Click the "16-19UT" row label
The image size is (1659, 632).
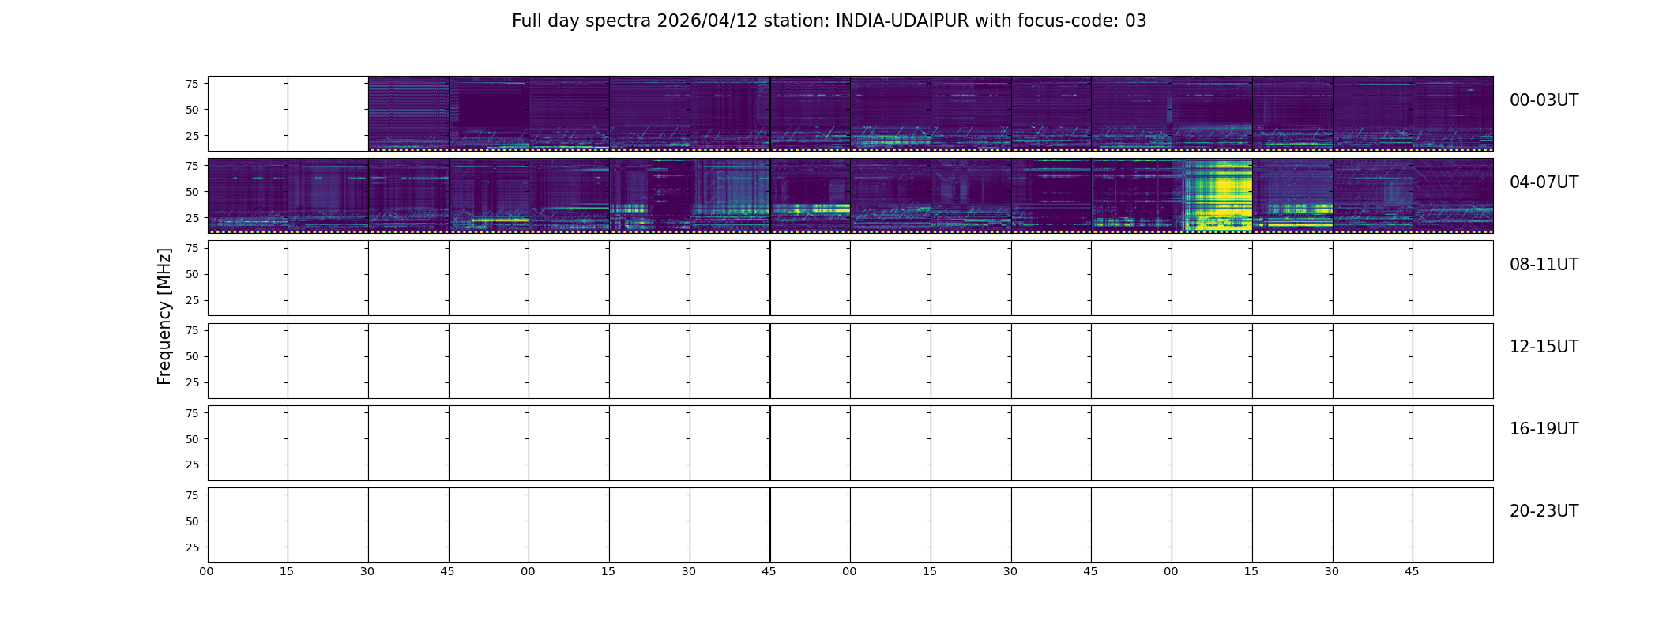1544,429
